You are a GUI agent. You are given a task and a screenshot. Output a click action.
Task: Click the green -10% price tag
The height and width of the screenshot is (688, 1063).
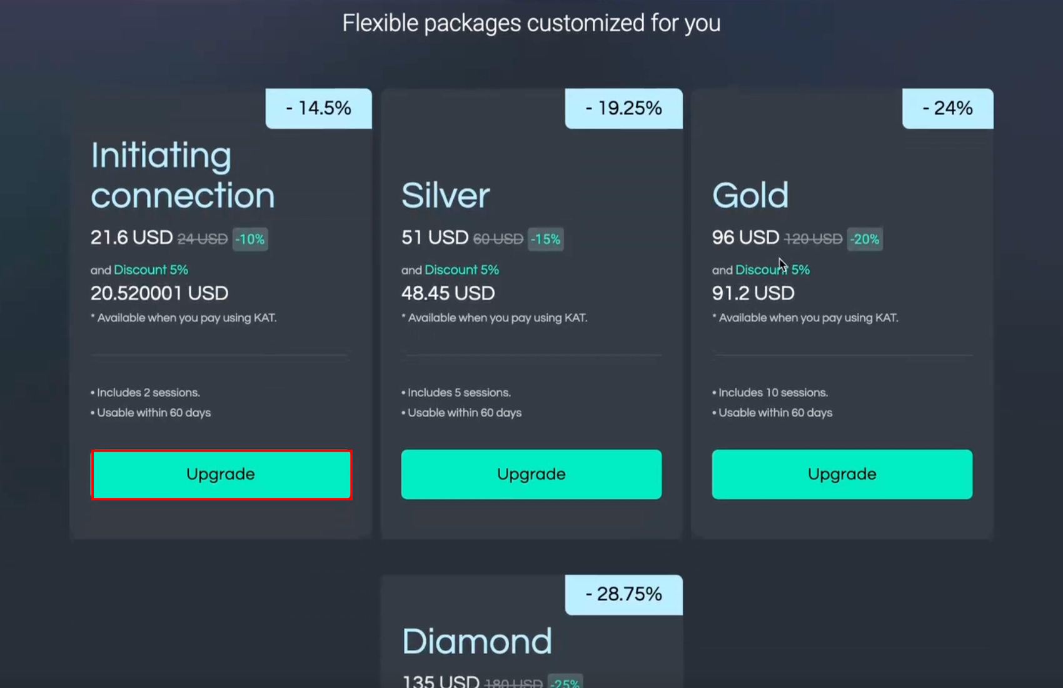250,239
